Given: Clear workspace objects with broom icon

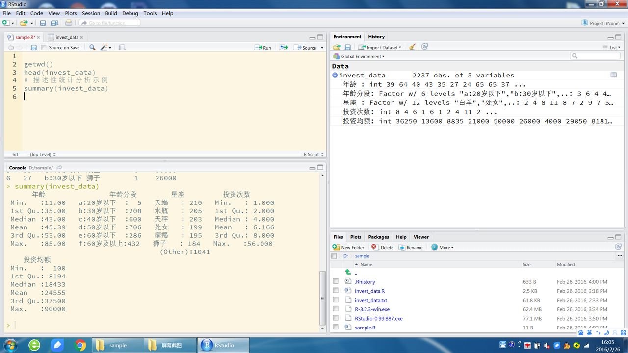Looking at the screenshot, I should 412,47.
